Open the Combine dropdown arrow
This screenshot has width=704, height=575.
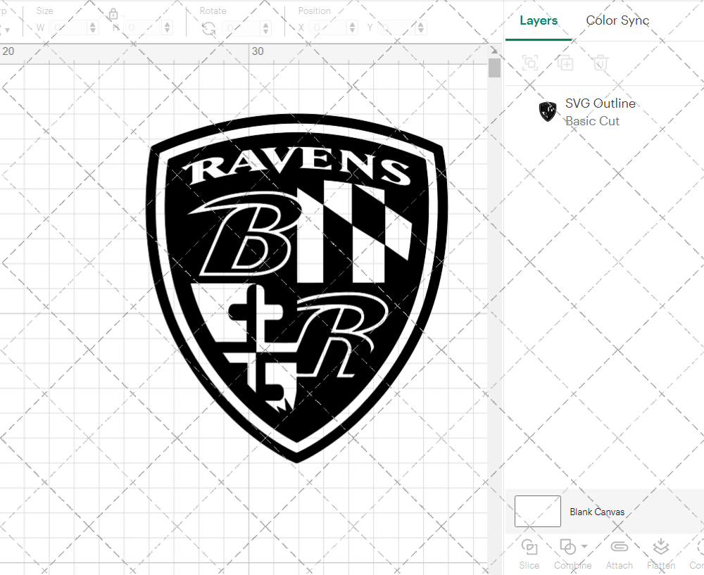[584, 547]
